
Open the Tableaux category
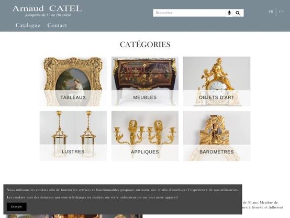[73, 97]
